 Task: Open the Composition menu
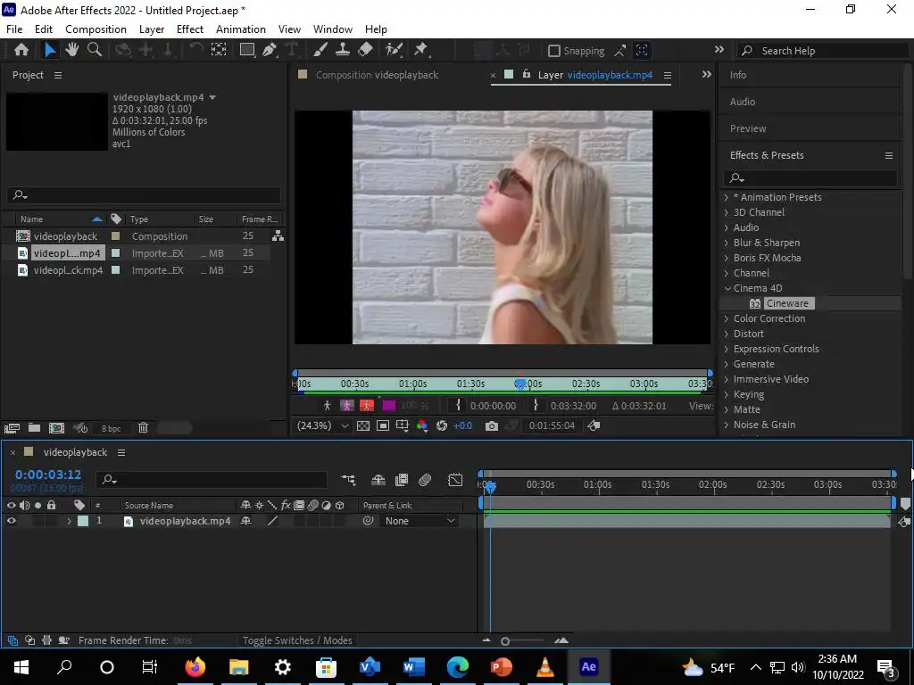click(96, 29)
